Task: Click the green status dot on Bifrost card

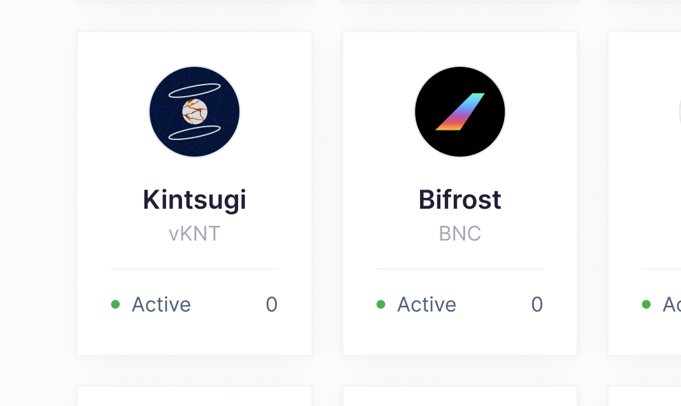Action: point(381,304)
